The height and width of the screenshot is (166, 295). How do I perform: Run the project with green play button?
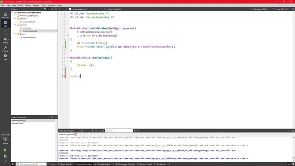click(x=5, y=150)
